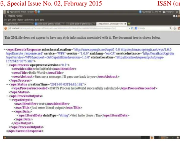Click the power/session icon in top panel
The image size is (180, 142).
pyautogui.click(x=177, y=12)
